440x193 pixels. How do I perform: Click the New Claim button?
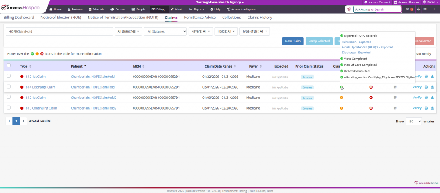[x=293, y=41]
